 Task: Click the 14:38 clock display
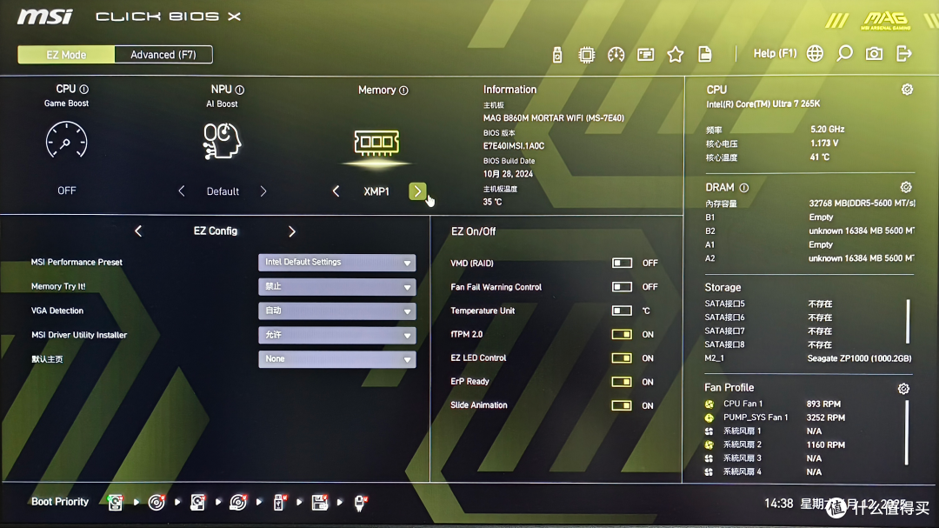coord(778,504)
